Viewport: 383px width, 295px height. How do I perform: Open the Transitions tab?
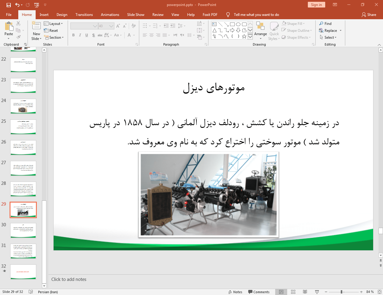(x=84, y=15)
